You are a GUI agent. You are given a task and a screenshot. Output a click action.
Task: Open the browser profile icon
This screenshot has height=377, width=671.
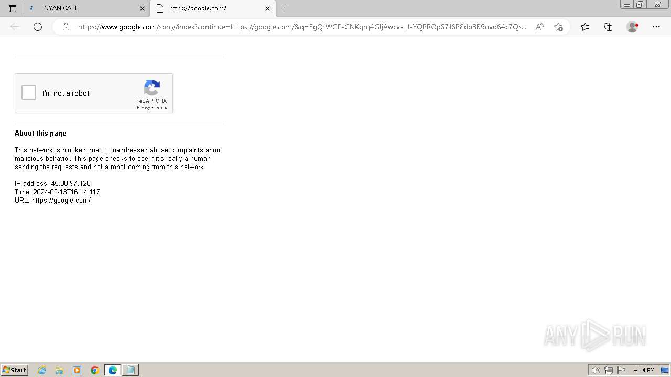(632, 27)
